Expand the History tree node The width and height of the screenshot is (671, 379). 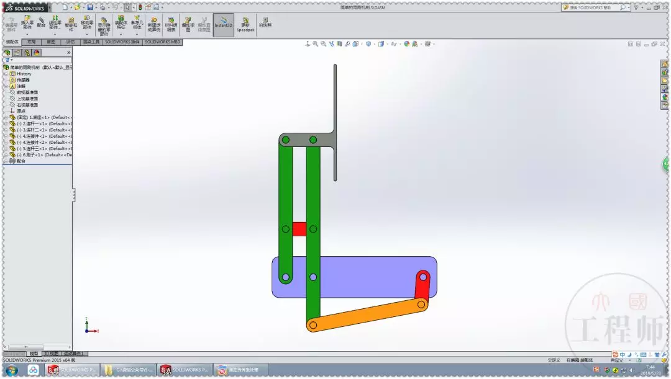point(6,74)
